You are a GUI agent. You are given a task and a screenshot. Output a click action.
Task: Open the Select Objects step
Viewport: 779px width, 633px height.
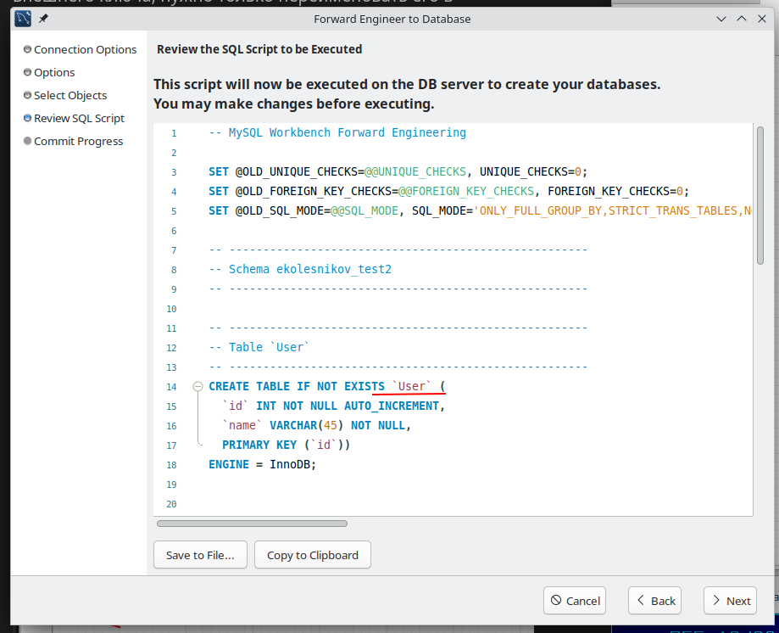pyautogui.click(x=70, y=96)
